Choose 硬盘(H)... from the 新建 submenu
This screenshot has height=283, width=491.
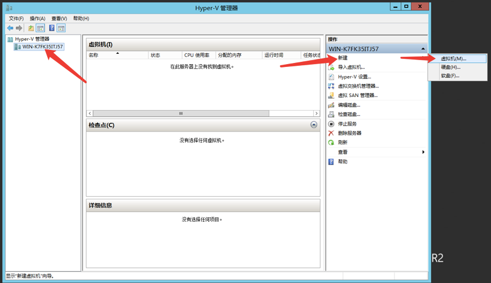point(458,67)
